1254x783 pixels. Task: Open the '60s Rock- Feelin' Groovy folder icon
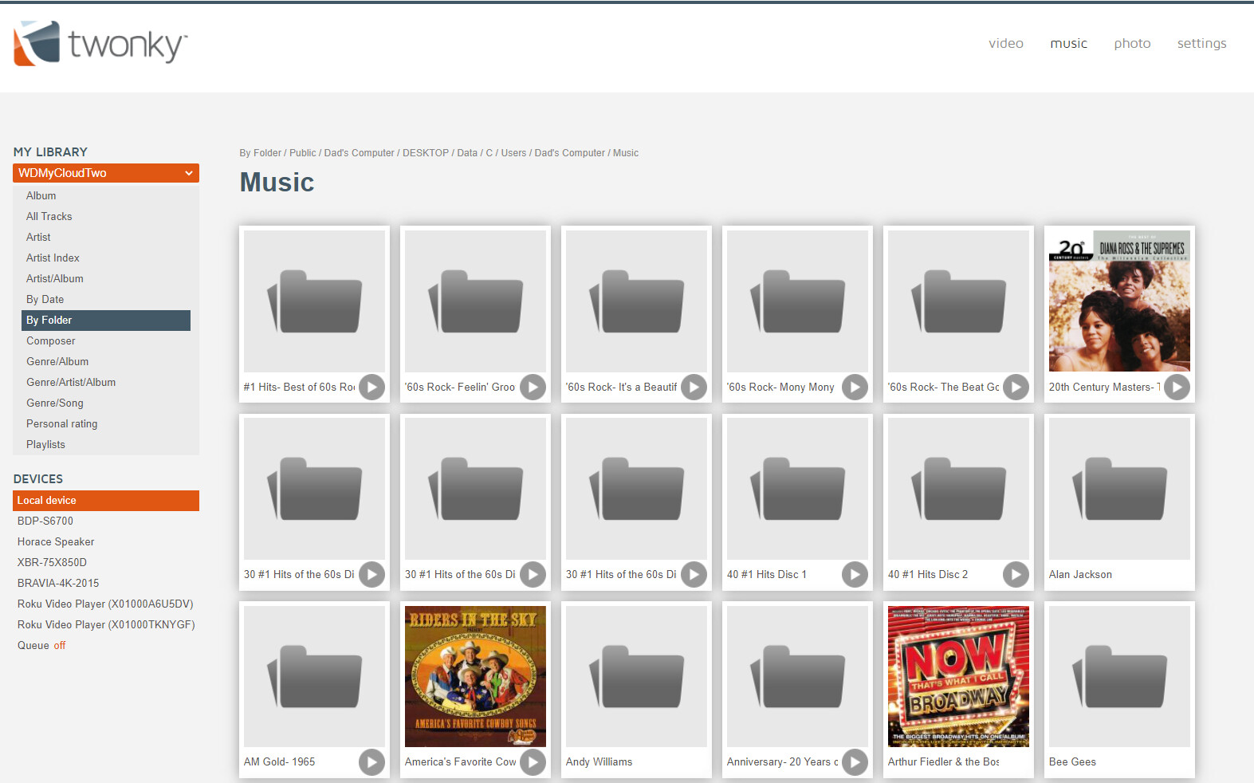tap(475, 301)
